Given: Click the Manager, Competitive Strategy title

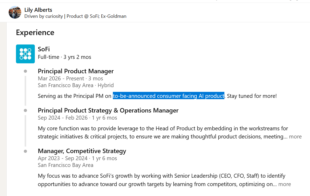Looking at the screenshot, I should point(82,151).
